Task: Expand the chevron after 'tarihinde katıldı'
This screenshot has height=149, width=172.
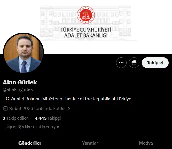Action: click(x=69, y=108)
